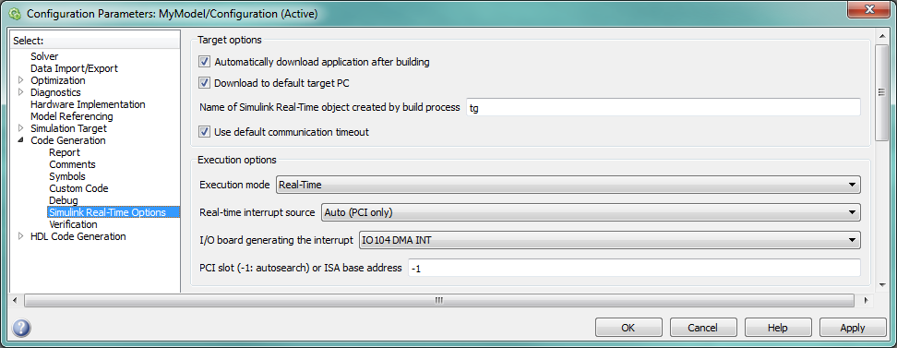The image size is (897, 348).
Task: Open I/O board generating the interrupt dropdown
Action: pyautogui.click(x=610, y=240)
